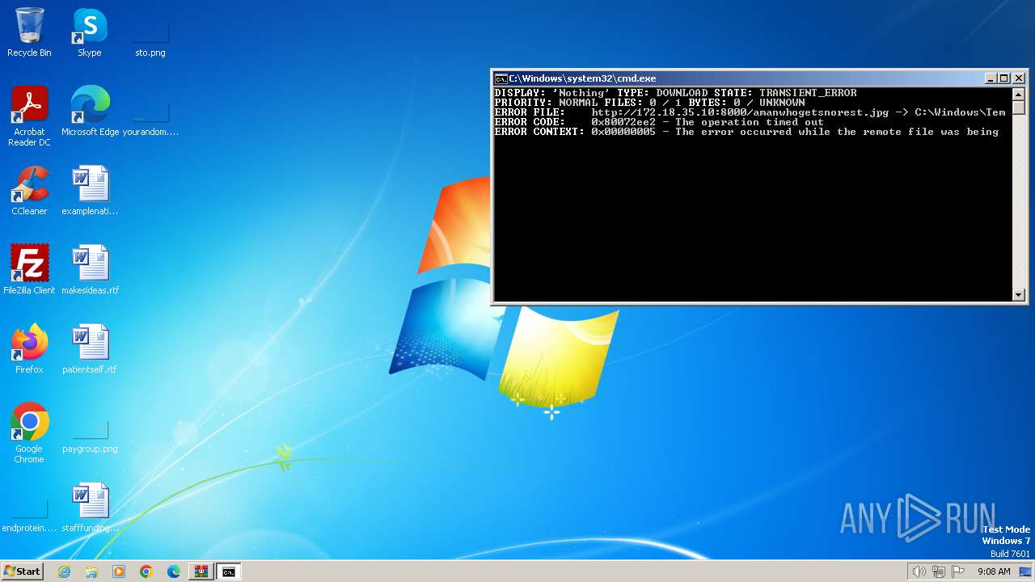Select the Google Chrome desktop shortcut
Screen dimensions: 1035x582
pos(29,433)
